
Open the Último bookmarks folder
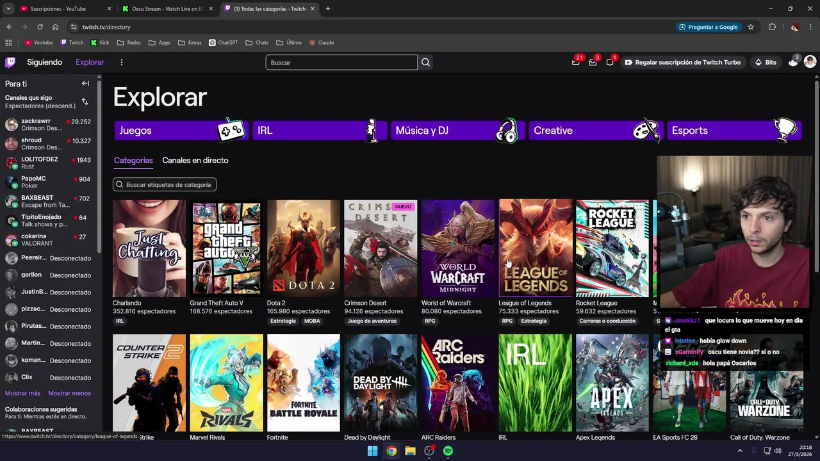[289, 43]
